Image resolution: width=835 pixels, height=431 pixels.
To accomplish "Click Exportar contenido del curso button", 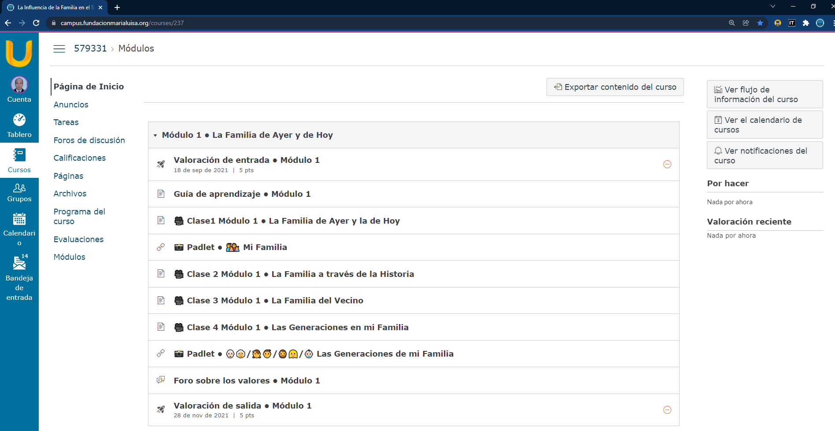I will click(x=615, y=87).
